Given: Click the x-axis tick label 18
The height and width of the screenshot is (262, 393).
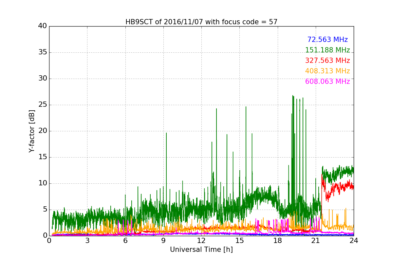Looking at the screenshot, I should click(x=278, y=240).
